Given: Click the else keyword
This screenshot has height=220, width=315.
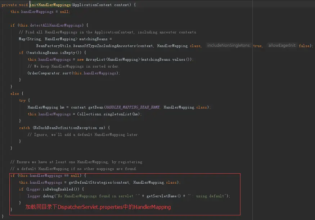Looking at the screenshot, I should 15,94.
